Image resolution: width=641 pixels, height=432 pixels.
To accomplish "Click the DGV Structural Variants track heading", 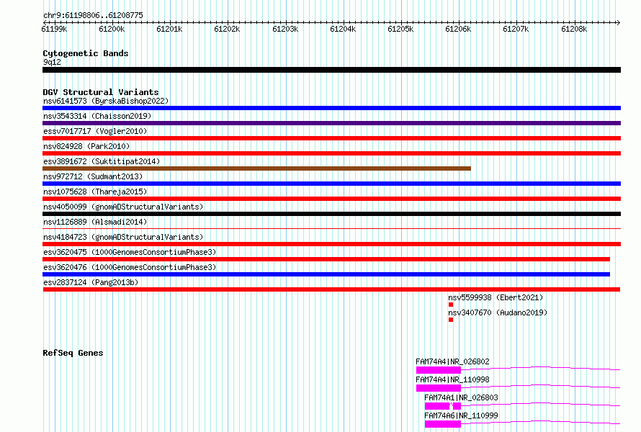I will (x=101, y=92).
